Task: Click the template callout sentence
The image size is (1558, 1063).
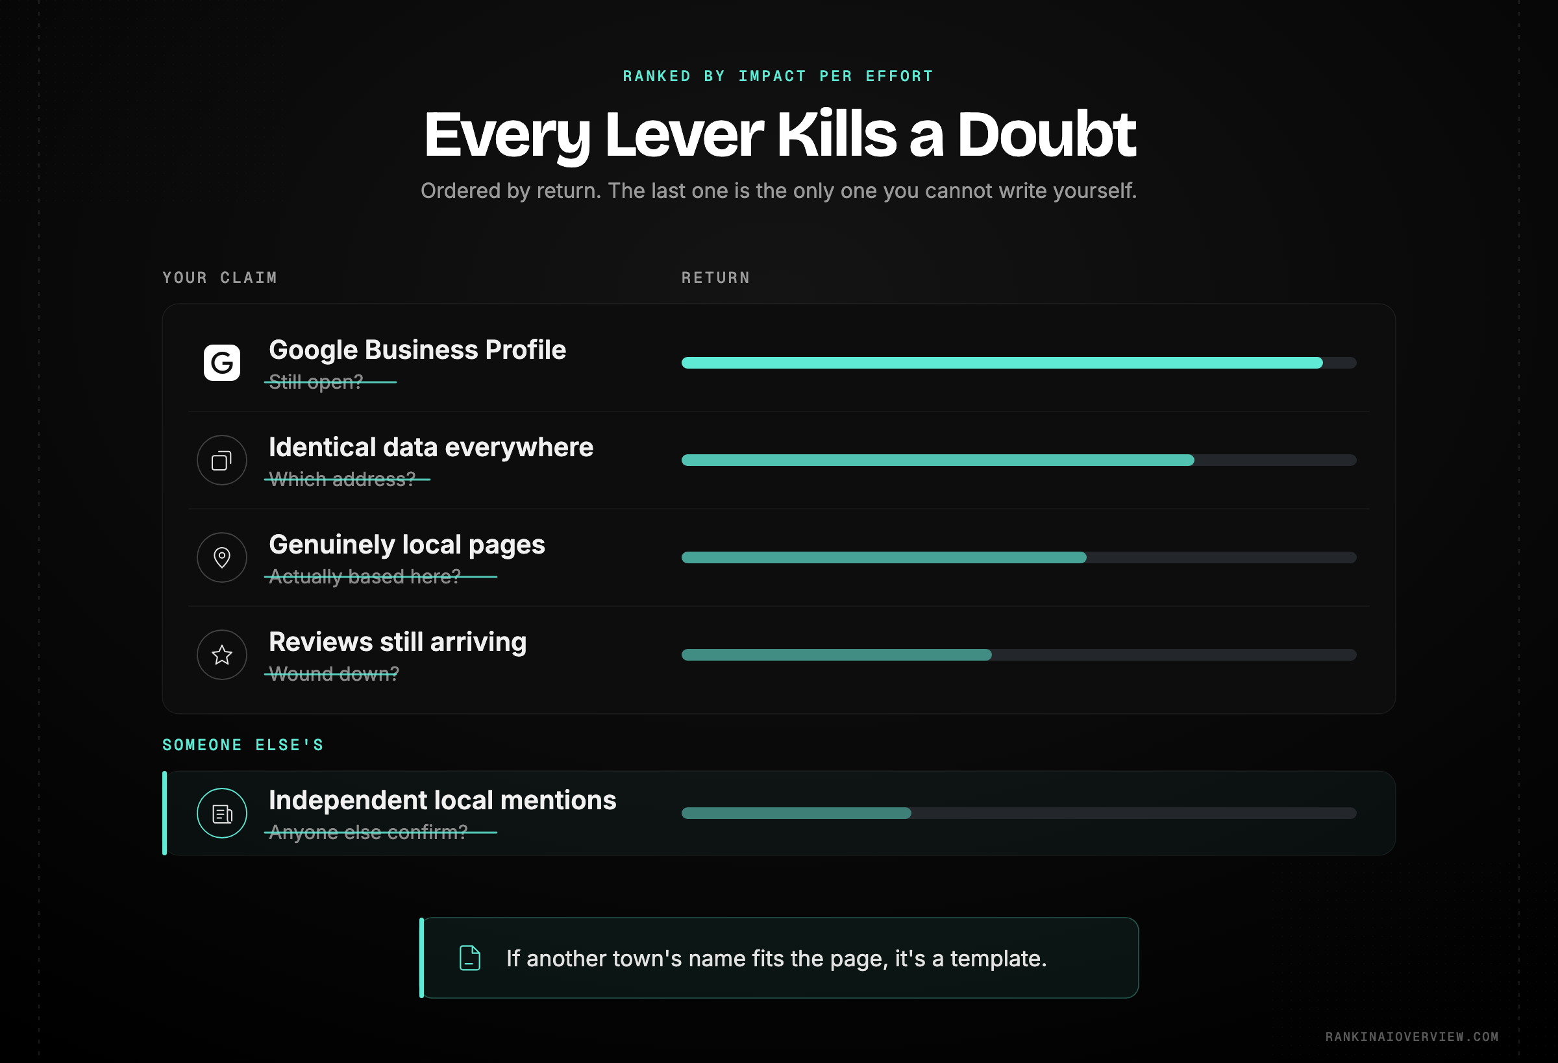Action: click(776, 959)
